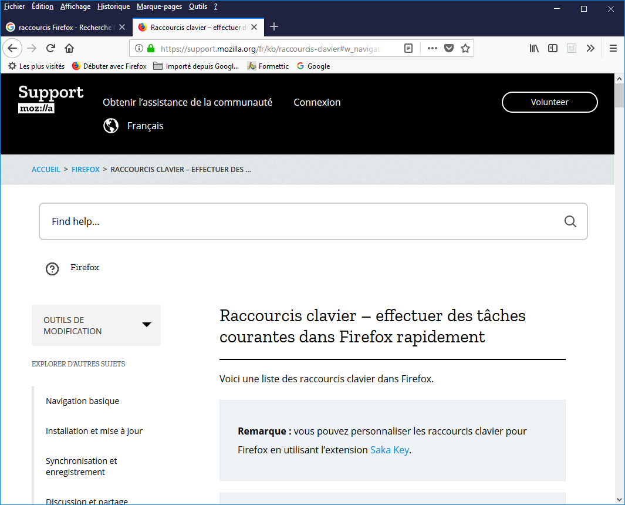625x505 pixels.
Task: Open the Marque-pages menu
Action: 160,6
